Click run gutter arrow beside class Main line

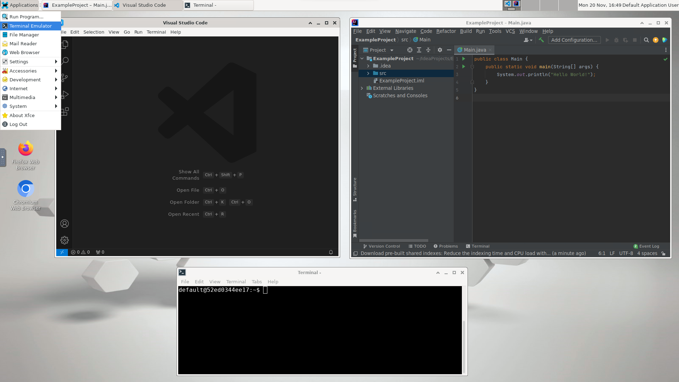tap(464, 59)
